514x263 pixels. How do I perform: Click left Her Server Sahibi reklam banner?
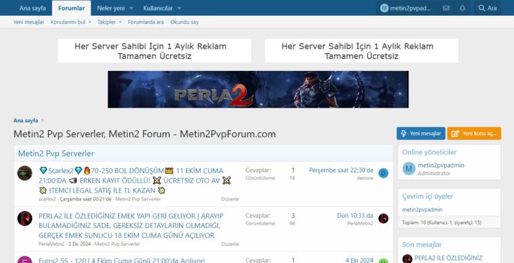pyautogui.click(x=154, y=51)
